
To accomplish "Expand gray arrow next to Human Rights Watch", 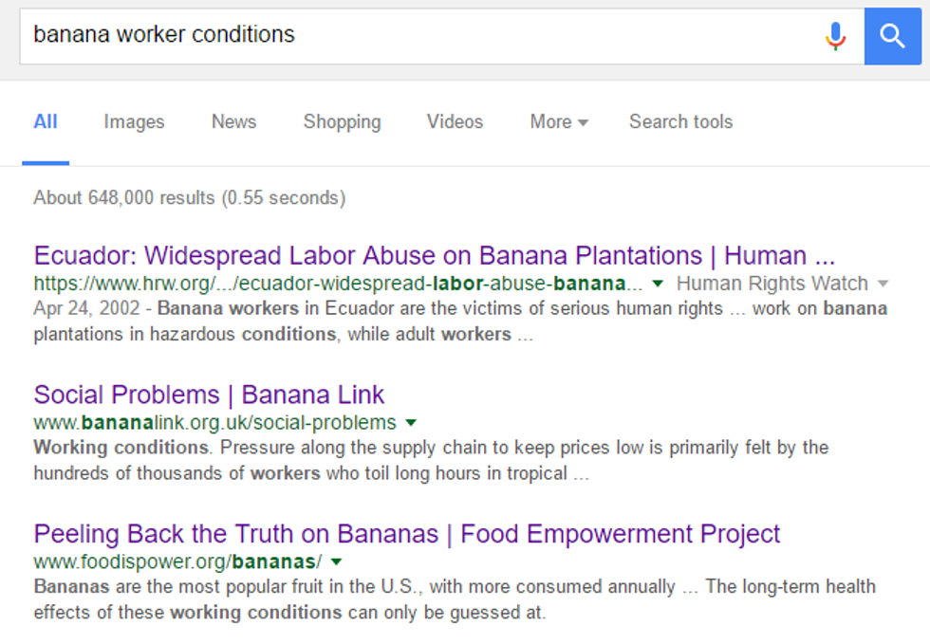I will click(883, 284).
